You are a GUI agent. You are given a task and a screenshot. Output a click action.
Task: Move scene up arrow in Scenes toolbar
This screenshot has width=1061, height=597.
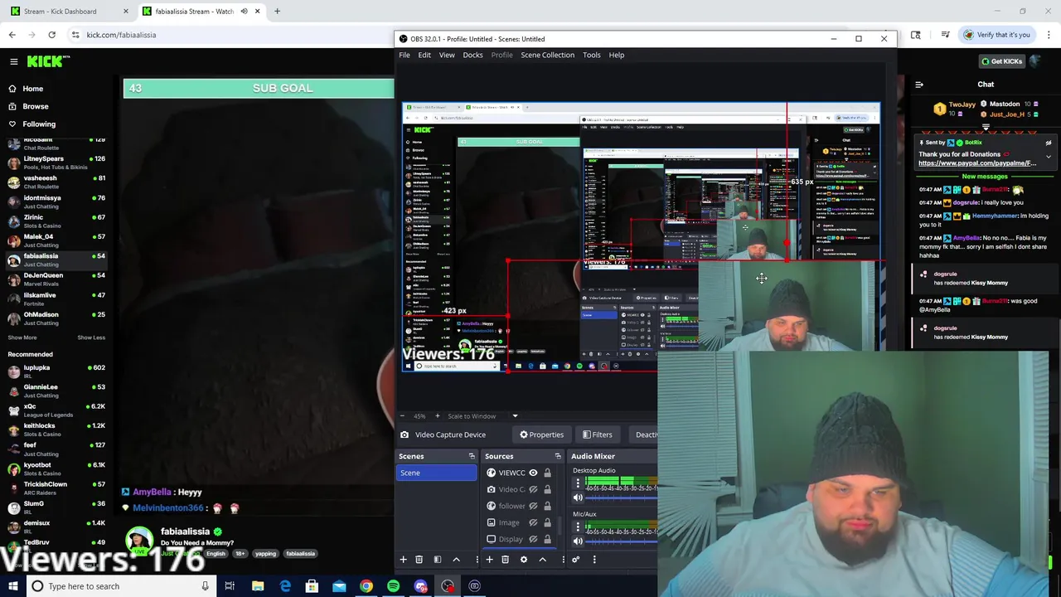tap(456, 560)
